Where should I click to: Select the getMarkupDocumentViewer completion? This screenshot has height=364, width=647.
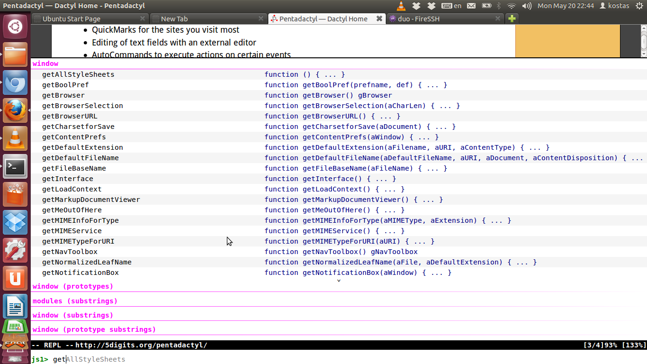[339, 200]
